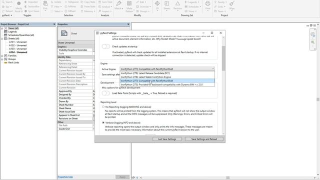320x180 pixels.
Task: Select sheet A104 - Unnamed in Project Browser
Action: point(18,52)
